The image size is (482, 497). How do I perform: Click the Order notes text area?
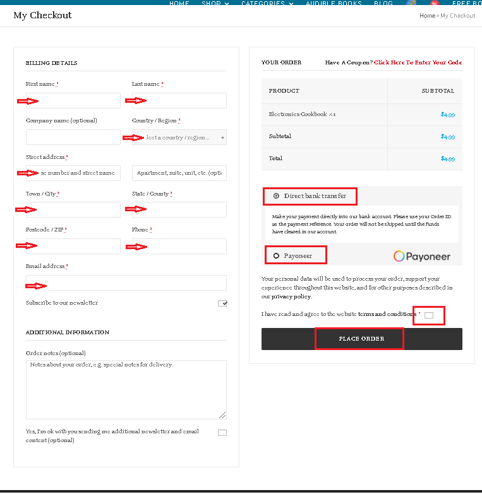(x=126, y=390)
